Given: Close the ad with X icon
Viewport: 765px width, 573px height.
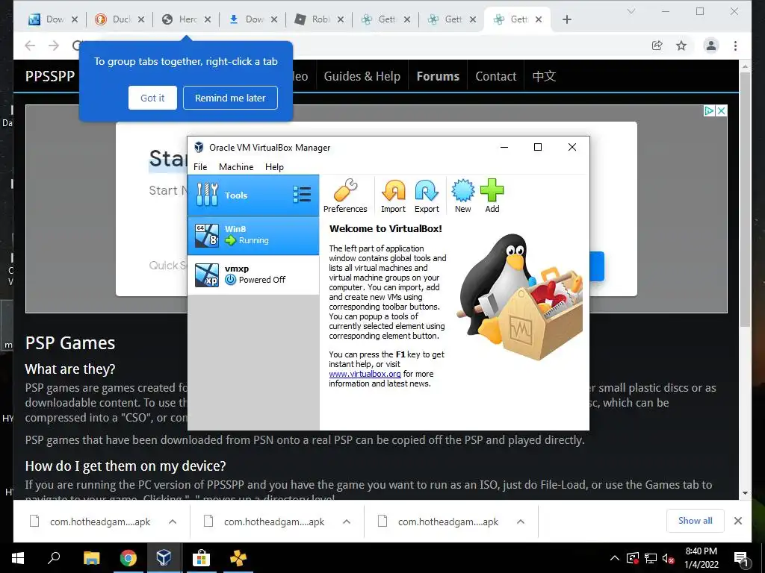Looking at the screenshot, I should click(x=721, y=110).
